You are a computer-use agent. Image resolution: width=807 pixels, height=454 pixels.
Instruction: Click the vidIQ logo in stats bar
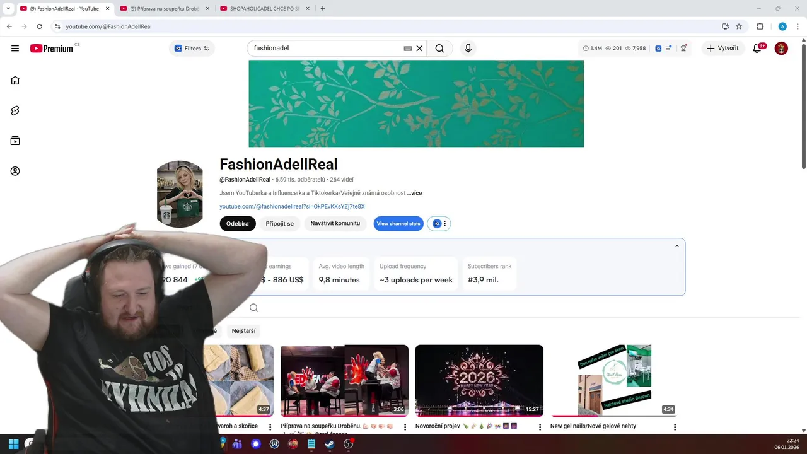click(x=658, y=49)
